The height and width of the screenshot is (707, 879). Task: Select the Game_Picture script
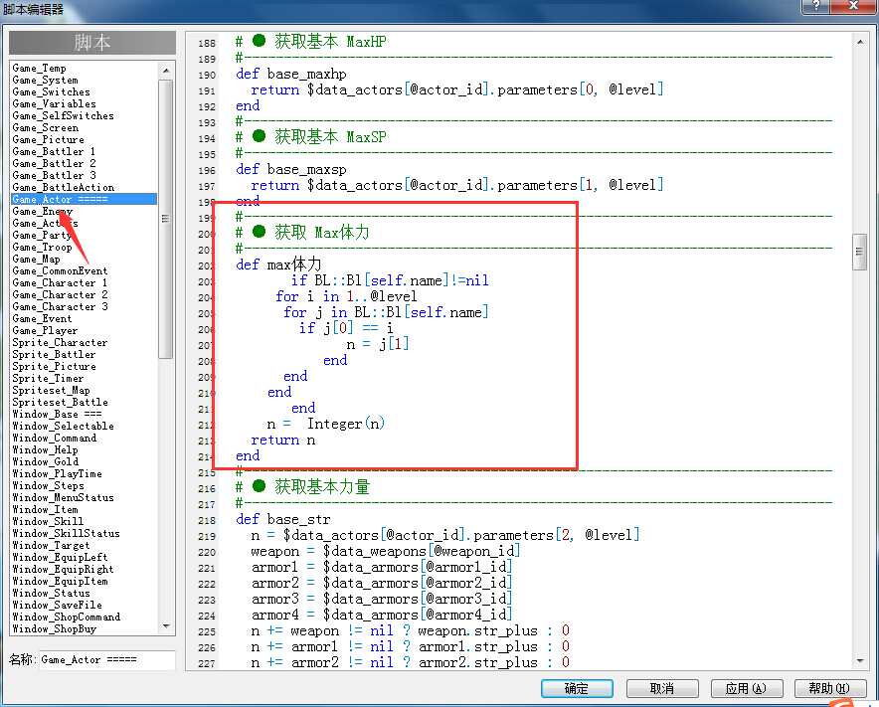click(48, 139)
